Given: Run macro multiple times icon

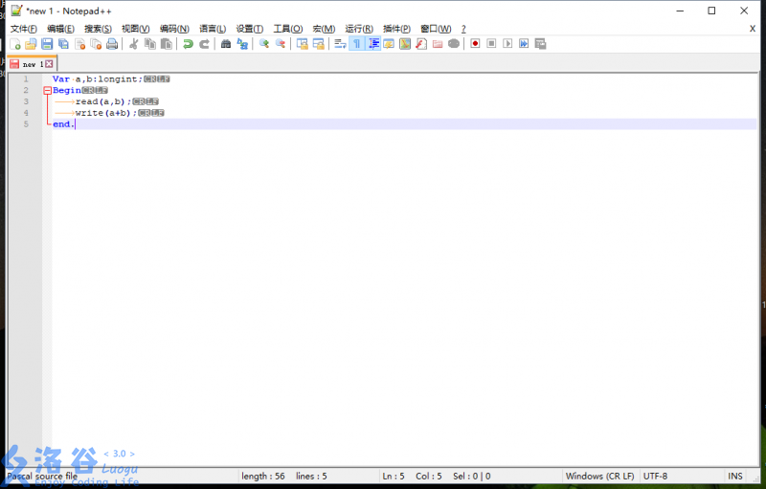Looking at the screenshot, I should pos(524,44).
